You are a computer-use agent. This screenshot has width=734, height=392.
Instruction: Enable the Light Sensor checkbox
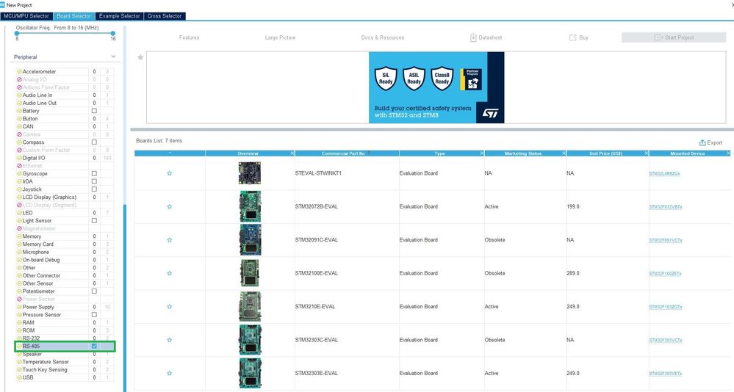[x=94, y=221]
